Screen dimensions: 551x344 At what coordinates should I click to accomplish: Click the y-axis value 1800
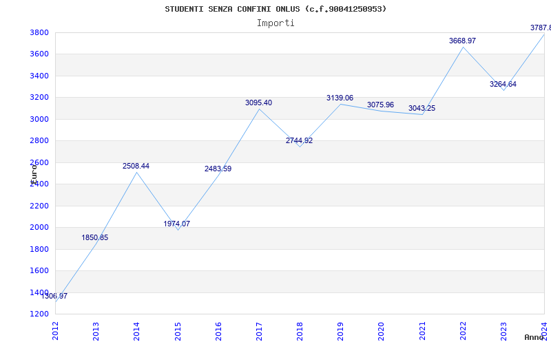[x=39, y=249]
